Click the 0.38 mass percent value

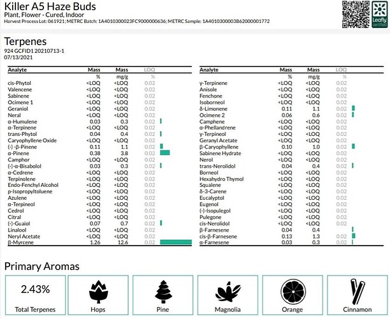pos(95,153)
